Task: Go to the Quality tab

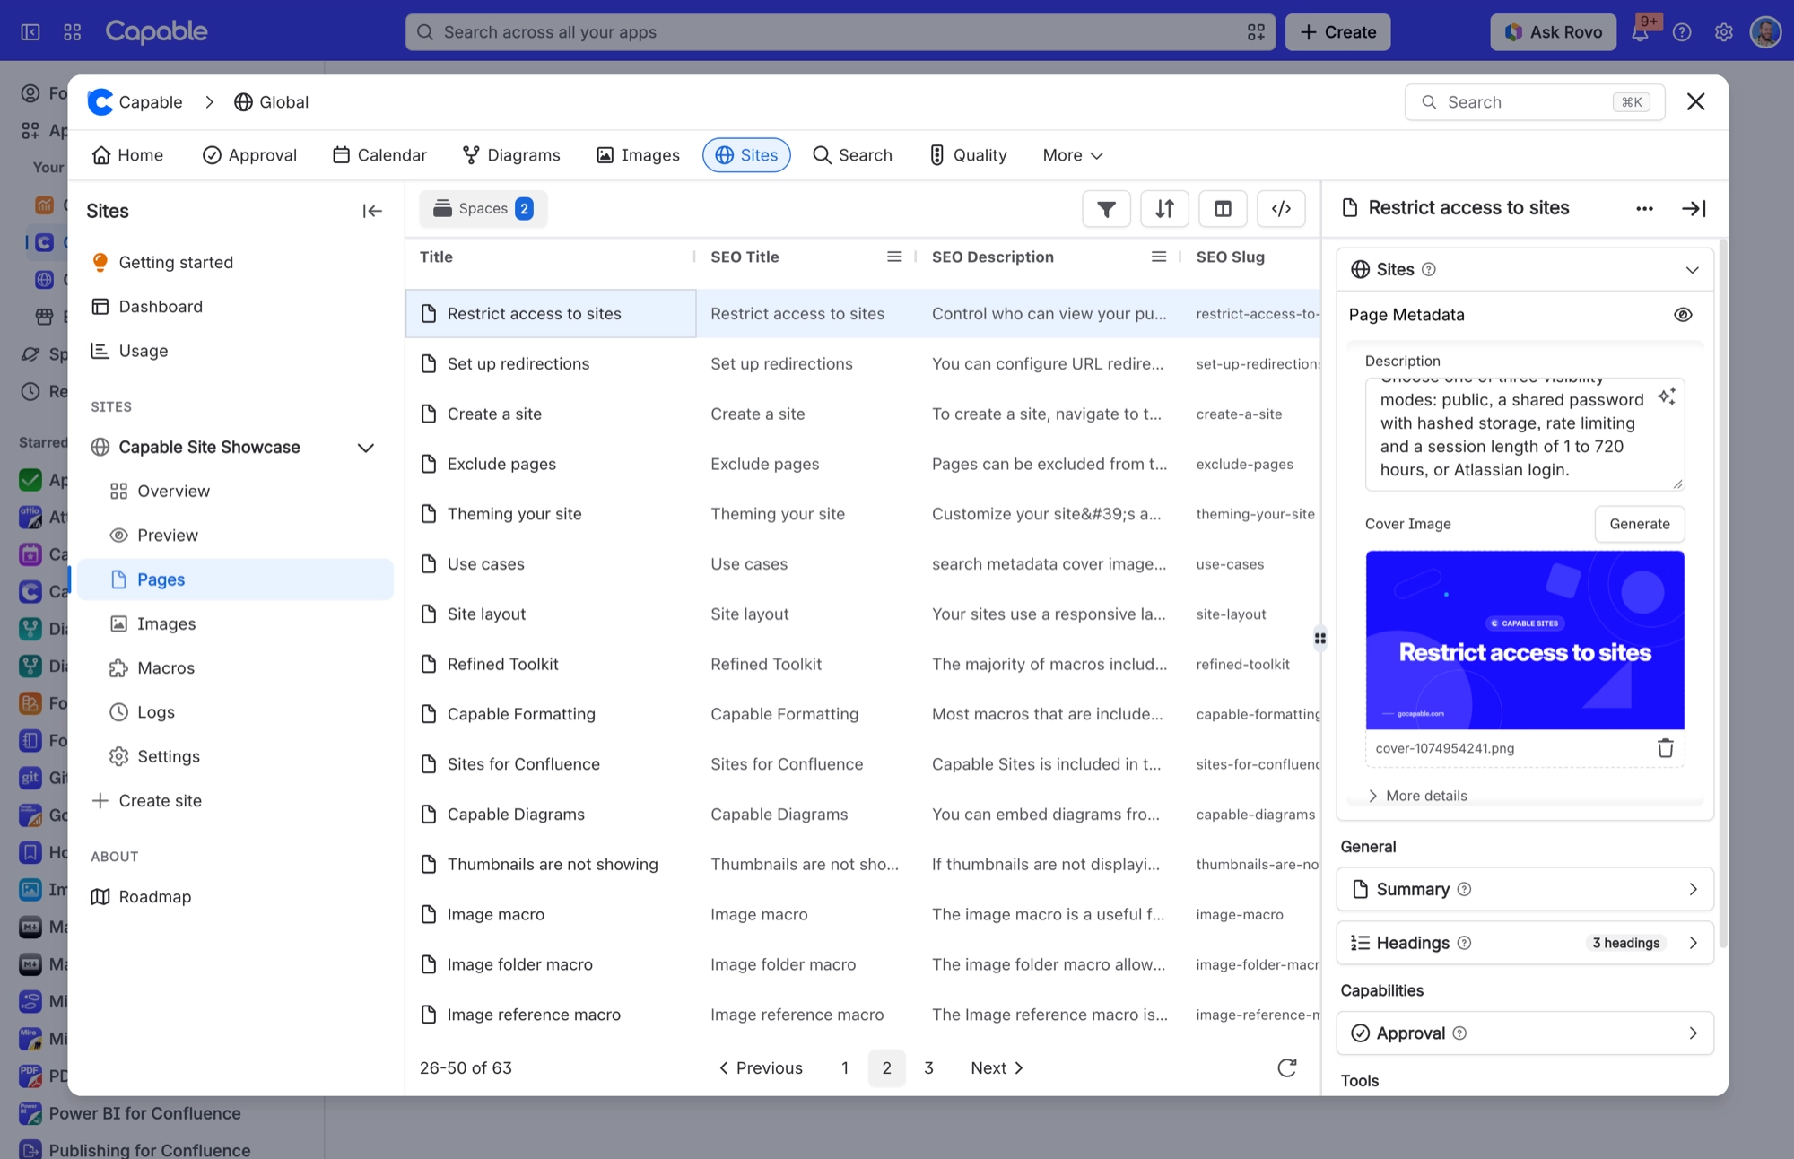Action: coord(968,155)
